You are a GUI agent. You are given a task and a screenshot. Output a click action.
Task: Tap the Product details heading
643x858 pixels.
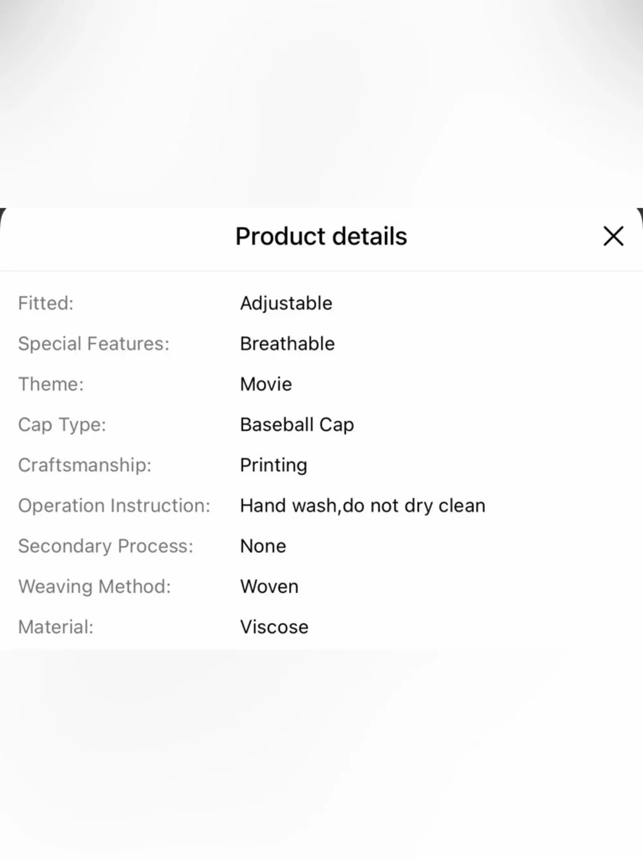321,236
